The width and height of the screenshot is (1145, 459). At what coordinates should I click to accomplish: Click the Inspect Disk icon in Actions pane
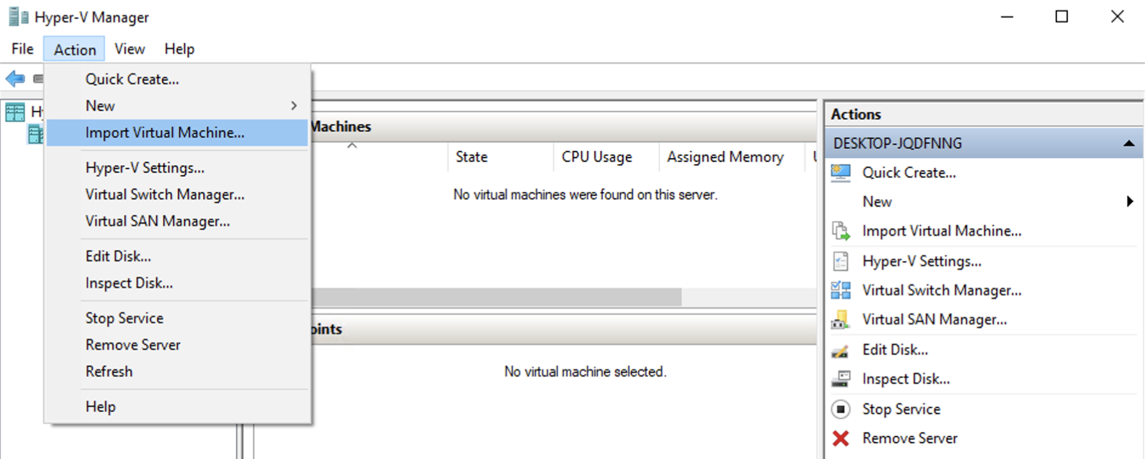click(x=841, y=379)
